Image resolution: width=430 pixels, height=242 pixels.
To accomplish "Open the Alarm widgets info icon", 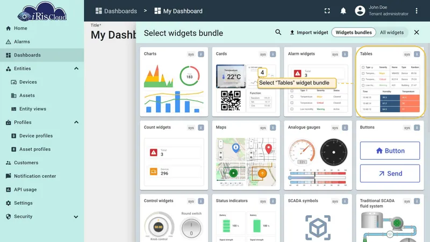I will click(x=345, y=54).
